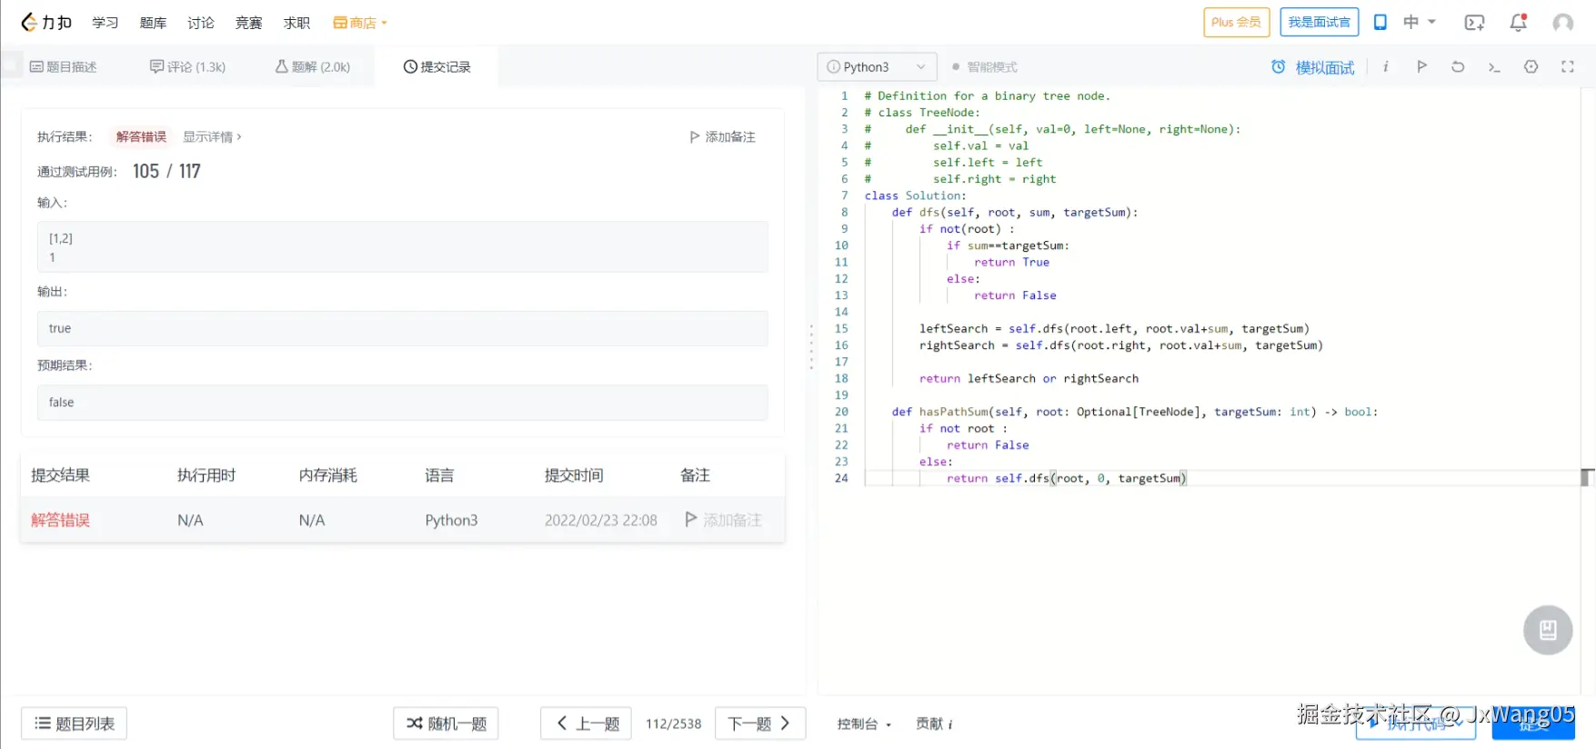Click the 112/2538 problem counter

(674, 724)
